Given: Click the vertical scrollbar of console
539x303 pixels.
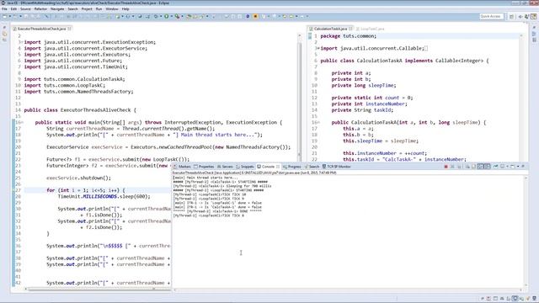Looking at the screenshot, I should (526, 232).
